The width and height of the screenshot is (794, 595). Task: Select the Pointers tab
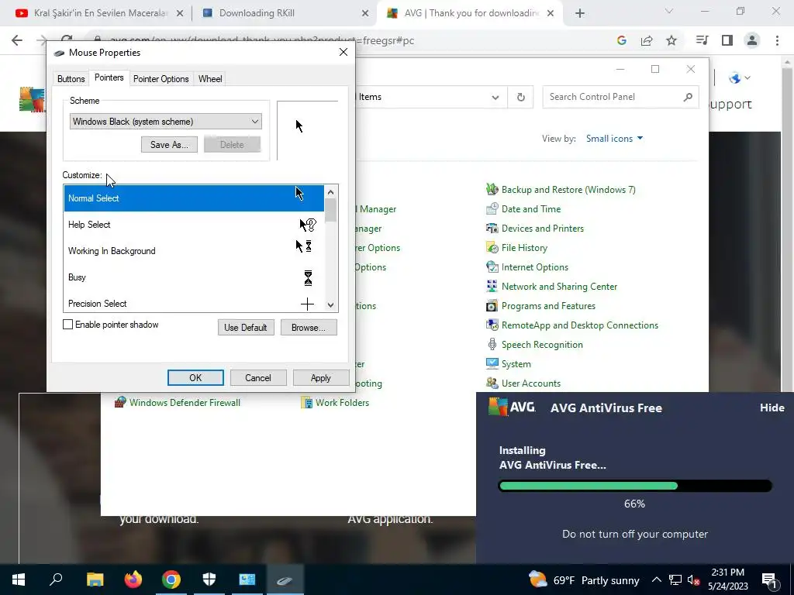(x=109, y=77)
